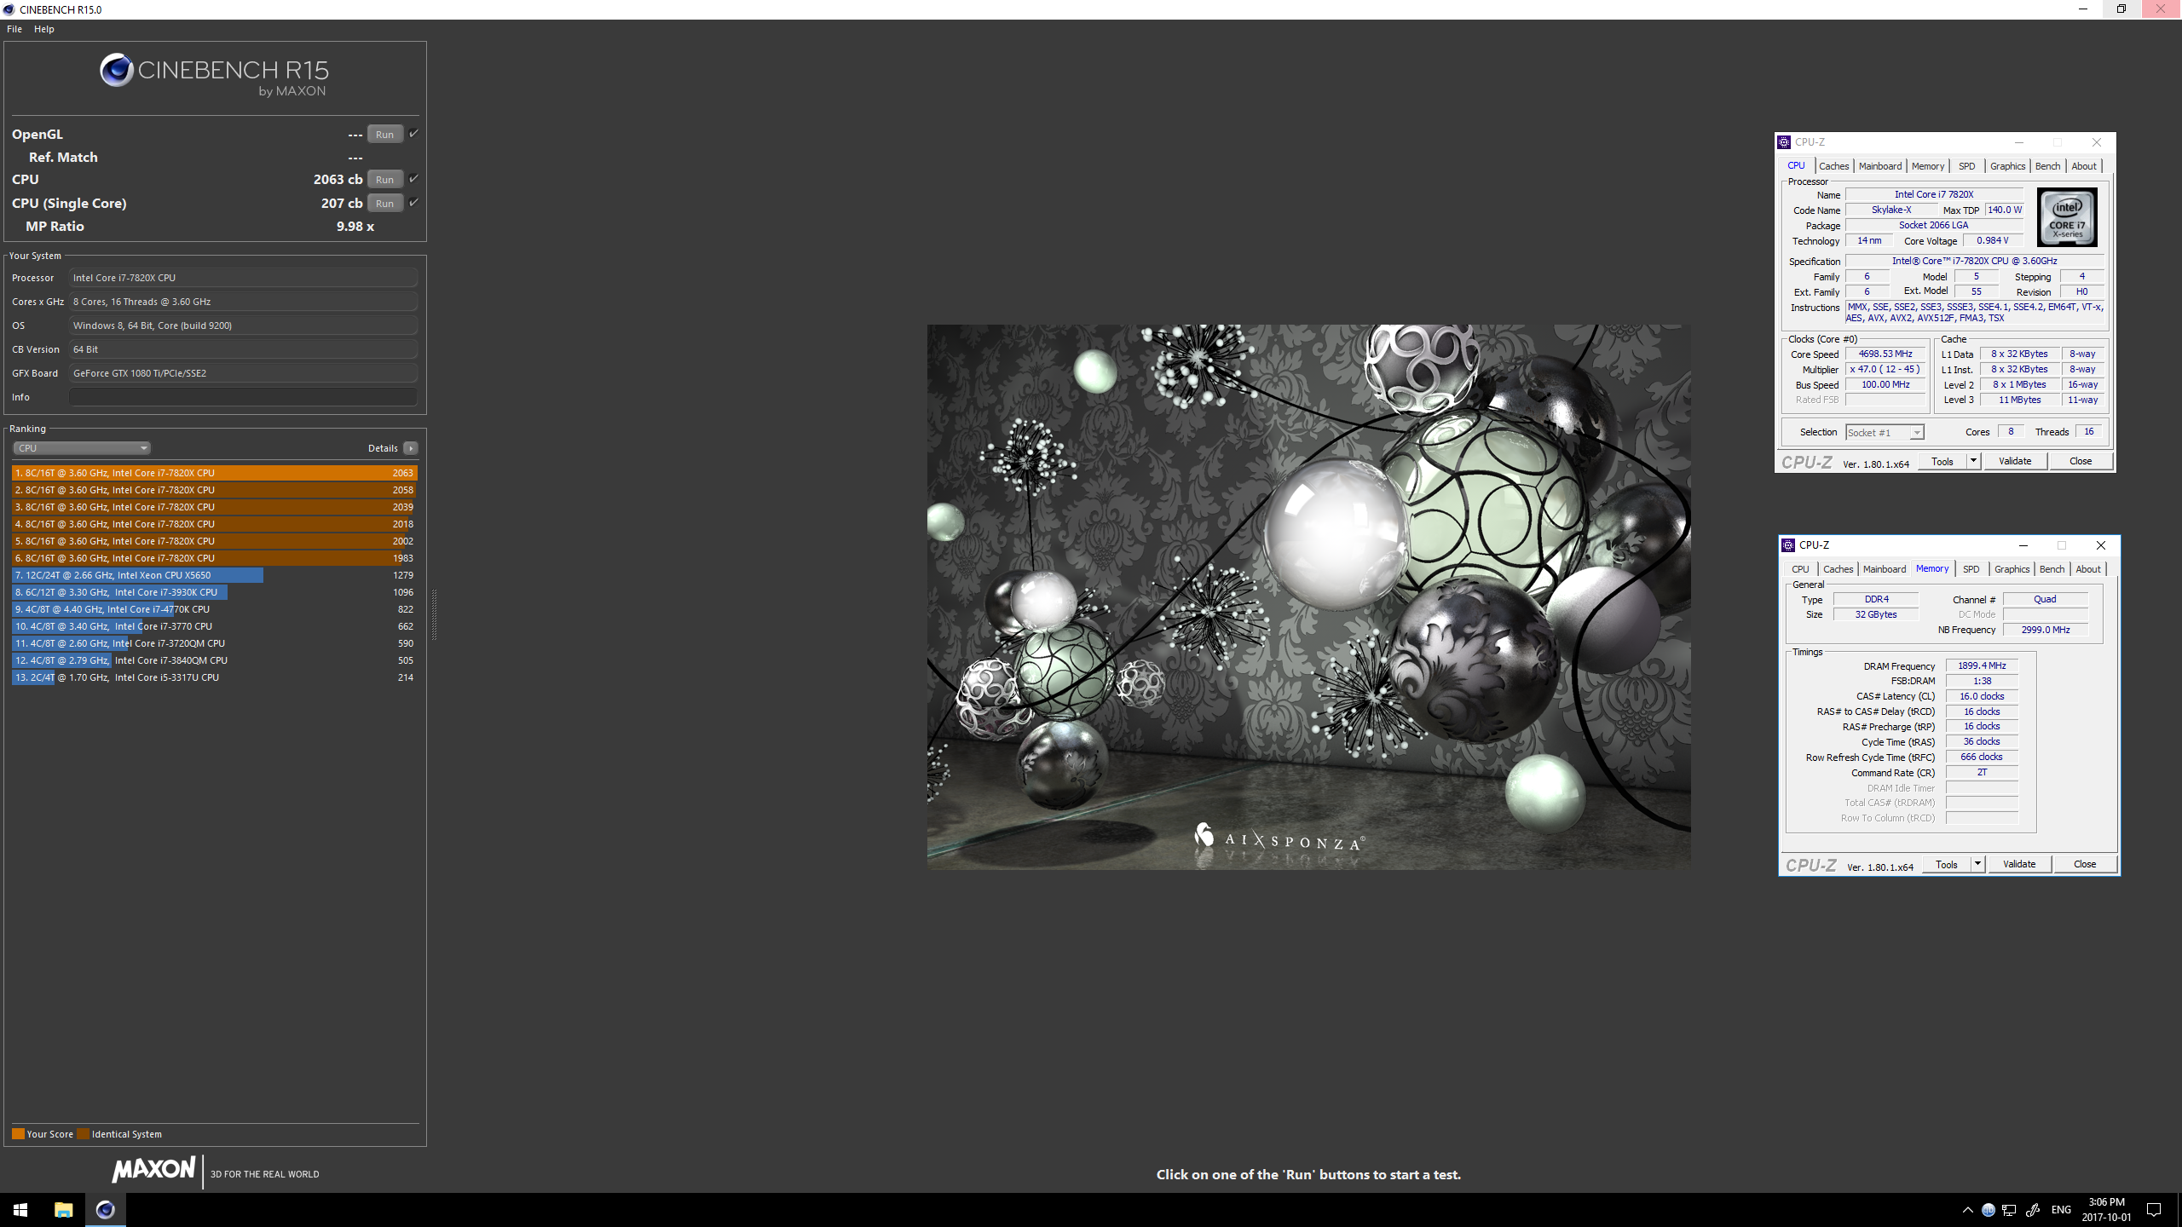Click the panel splitter handle
The image size is (2182, 1227).
[434, 613]
